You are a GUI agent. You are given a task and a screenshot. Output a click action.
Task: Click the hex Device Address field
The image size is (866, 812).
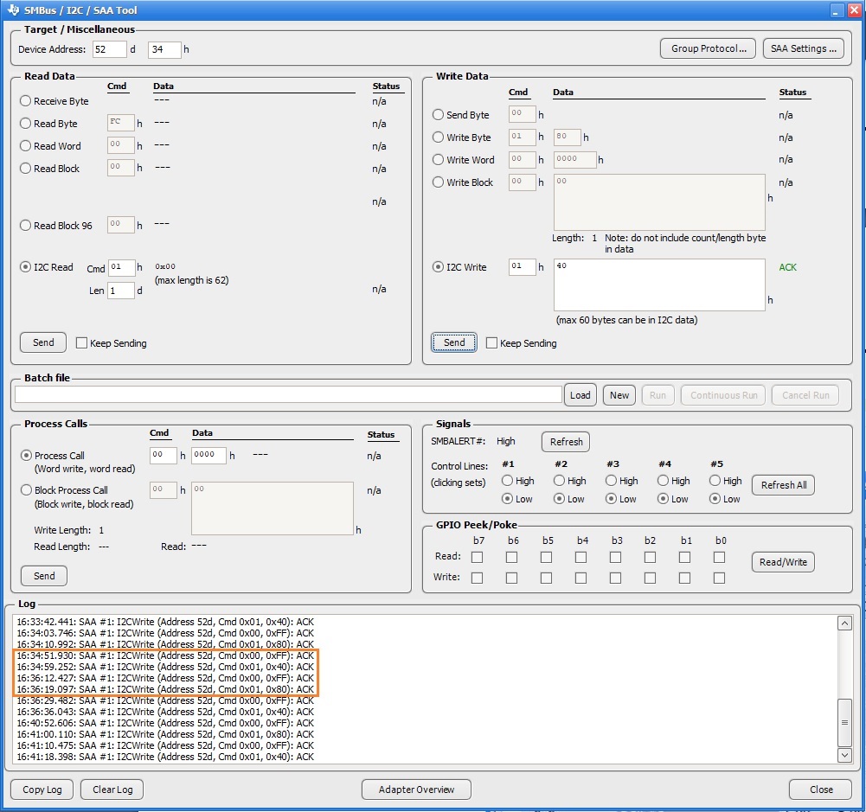[x=164, y=49]
